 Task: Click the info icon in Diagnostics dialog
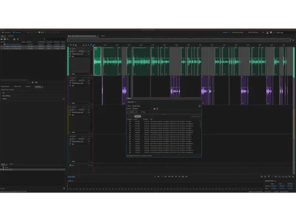tap(200, 106)
